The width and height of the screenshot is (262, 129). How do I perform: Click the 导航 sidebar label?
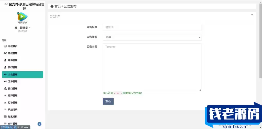tap(4, 40)
